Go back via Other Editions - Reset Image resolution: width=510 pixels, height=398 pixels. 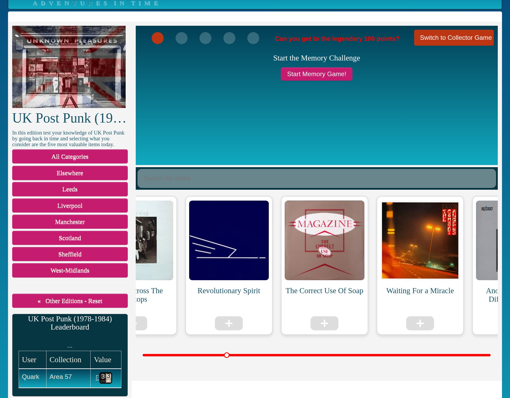point(70,301)
